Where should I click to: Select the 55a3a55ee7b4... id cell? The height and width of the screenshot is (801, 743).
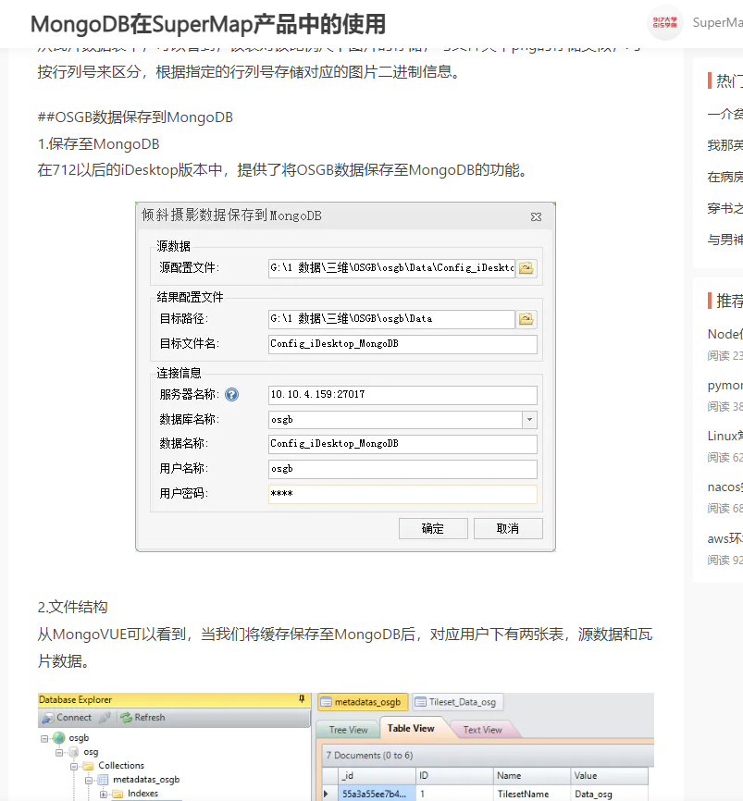[377, 794]
